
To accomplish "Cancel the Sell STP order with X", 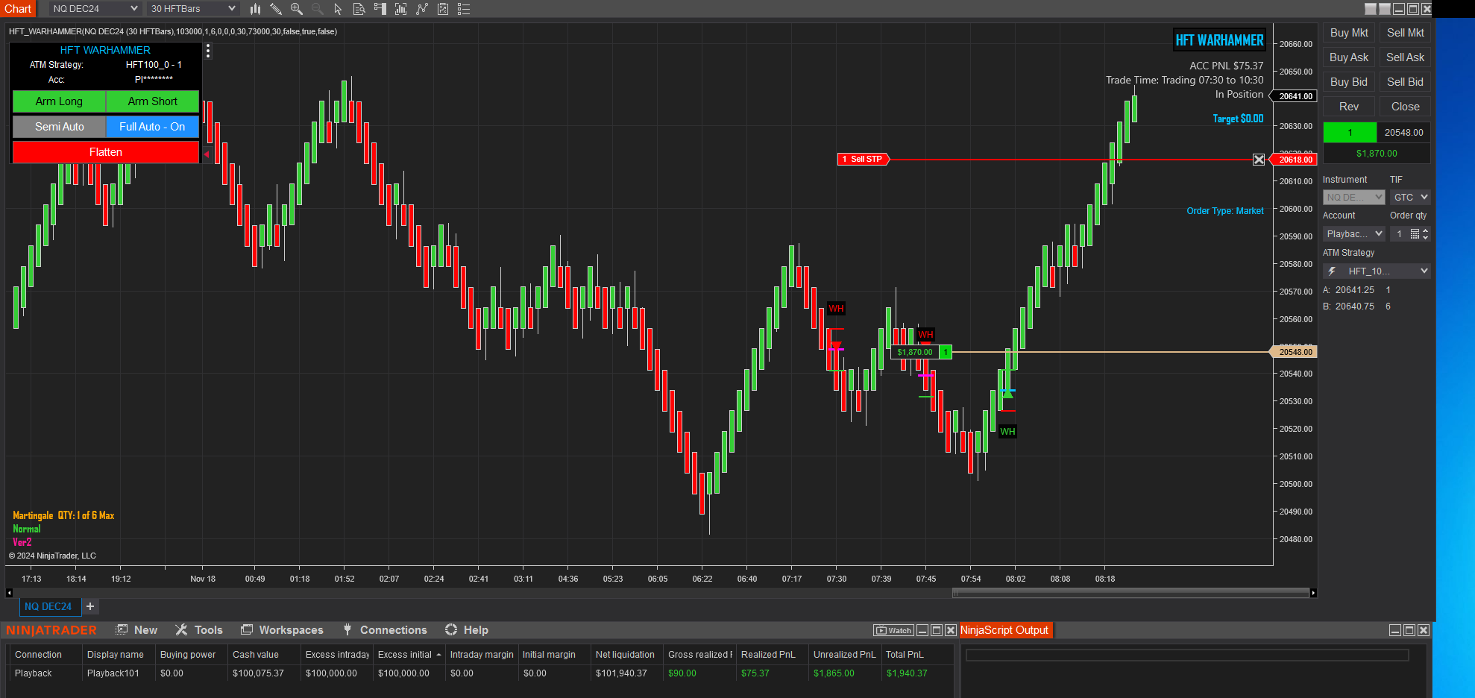I will tap(1259, 160).
